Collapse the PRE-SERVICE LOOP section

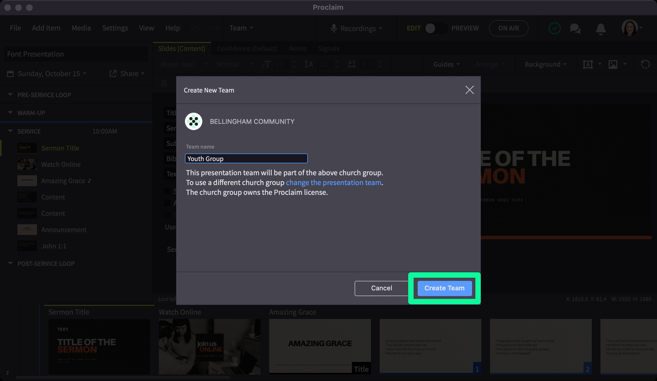10,95
